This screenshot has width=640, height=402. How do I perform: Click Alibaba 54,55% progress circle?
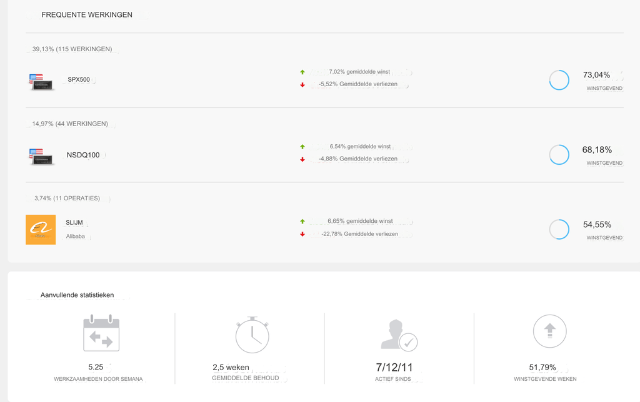559,229
